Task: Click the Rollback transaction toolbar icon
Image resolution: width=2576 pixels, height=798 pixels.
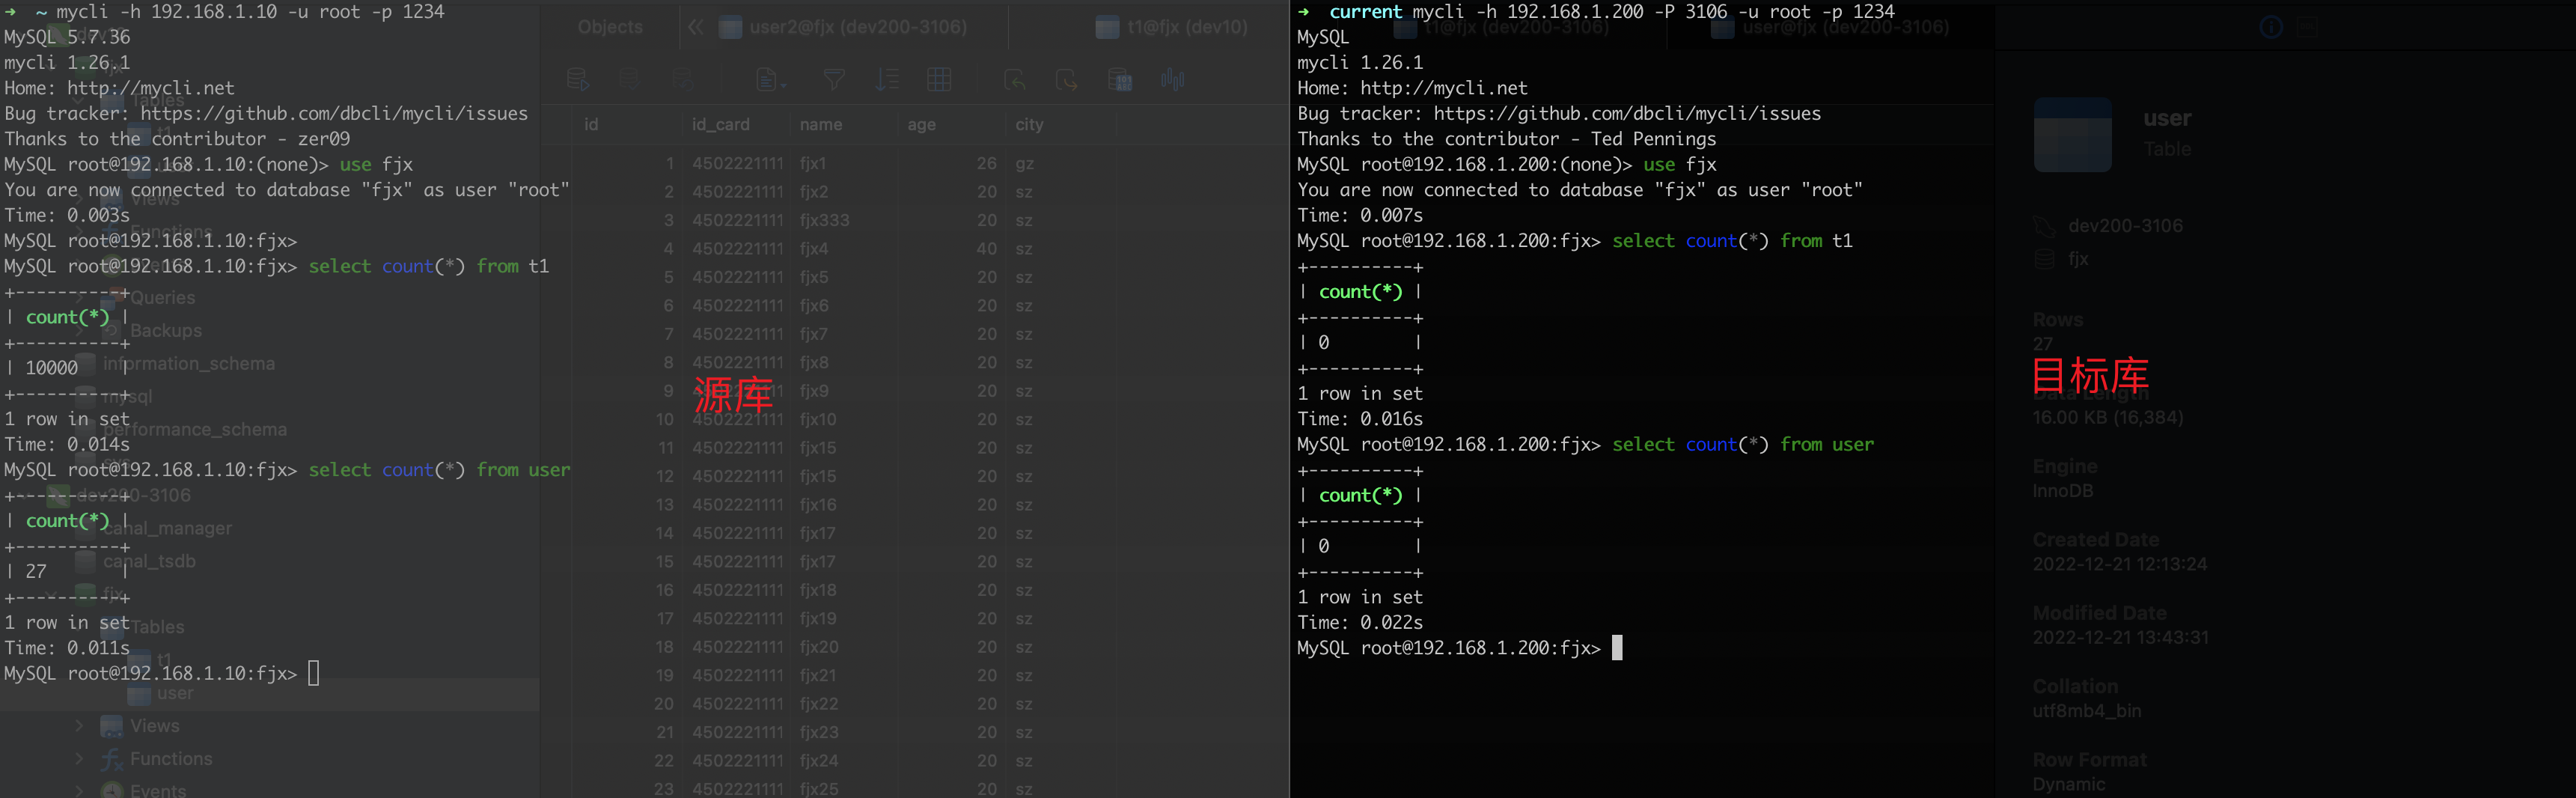Action: pyautogui.click(x=683, y=80)
